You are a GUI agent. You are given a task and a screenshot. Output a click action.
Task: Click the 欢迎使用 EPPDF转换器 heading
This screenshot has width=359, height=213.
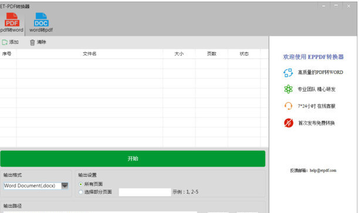313,57
